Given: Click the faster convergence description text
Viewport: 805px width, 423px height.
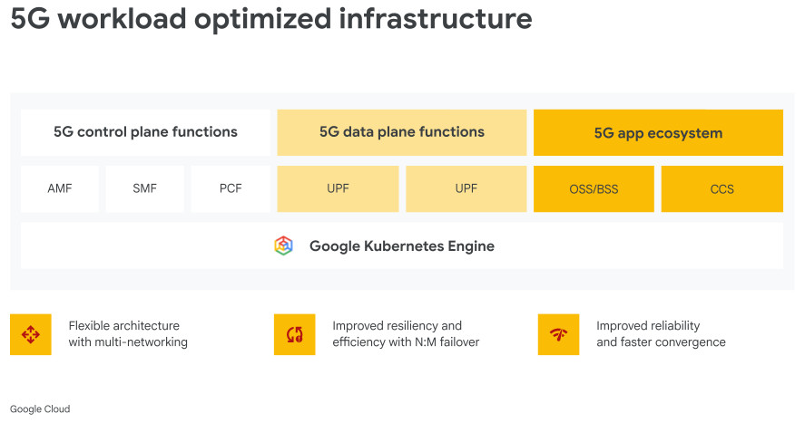Looking at the screenshot, I should pyautogui.click(x=661, y=334).
